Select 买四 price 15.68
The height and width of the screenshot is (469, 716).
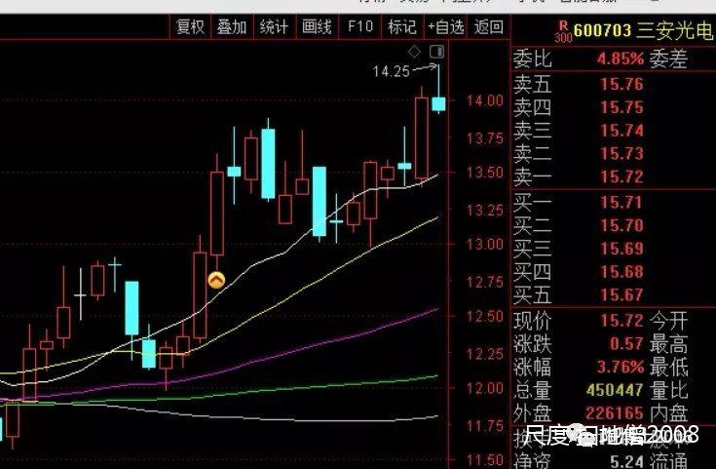click(x=622, y=272)
